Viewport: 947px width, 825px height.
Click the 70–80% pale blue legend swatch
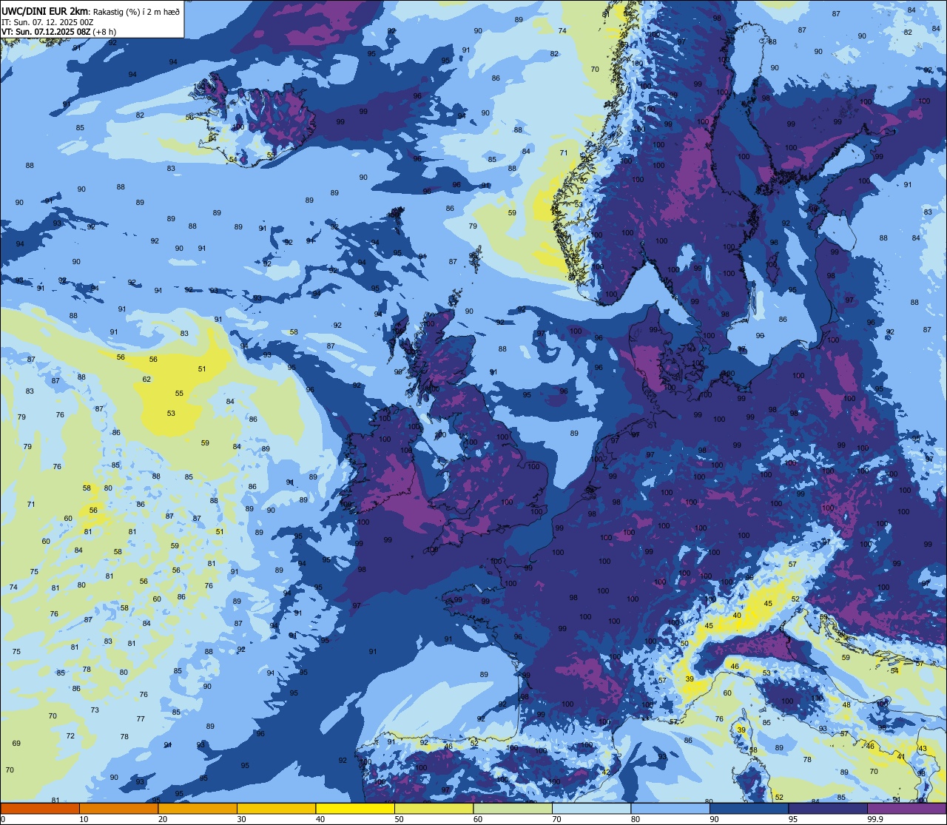point(591,808)
